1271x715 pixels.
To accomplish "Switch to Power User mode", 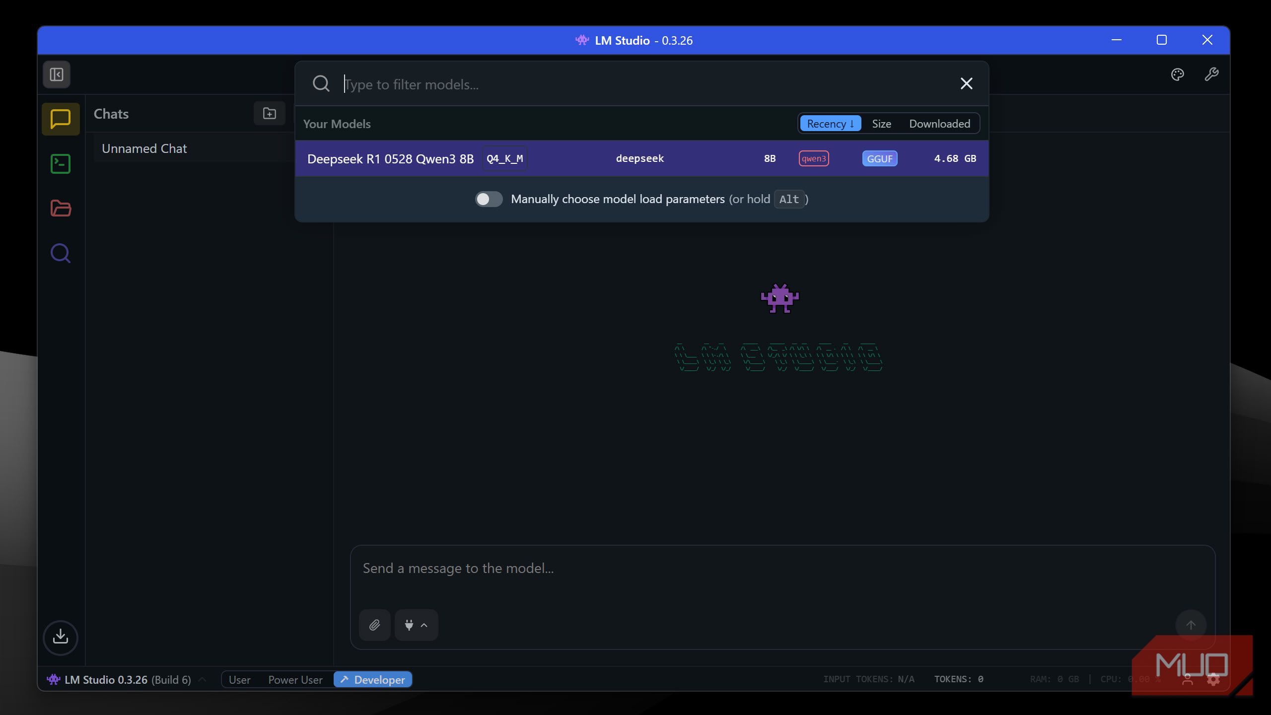I will pos(295,680).
